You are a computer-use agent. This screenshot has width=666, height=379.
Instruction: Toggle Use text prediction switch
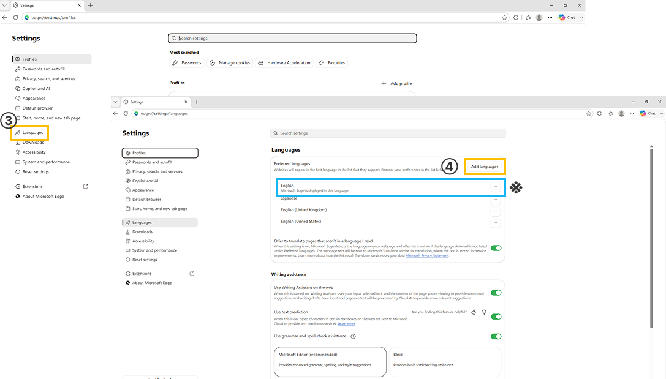(496, 317)
